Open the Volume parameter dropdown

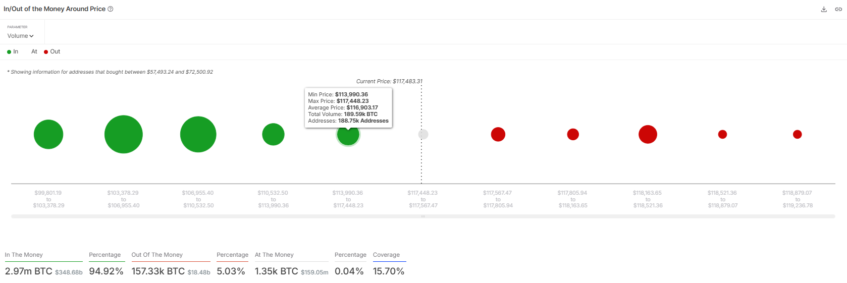click(x=20, y=36)
